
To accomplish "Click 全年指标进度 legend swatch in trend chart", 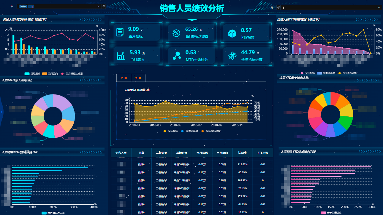I will [x=202, y=131].
